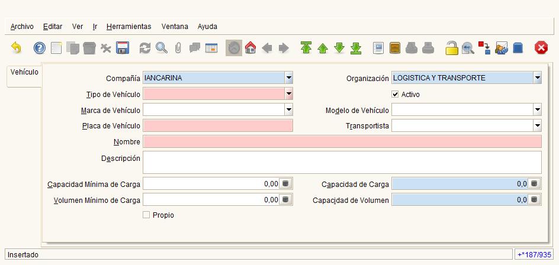
Task: Toggle the grid view table icon
Action: (211, 48)
